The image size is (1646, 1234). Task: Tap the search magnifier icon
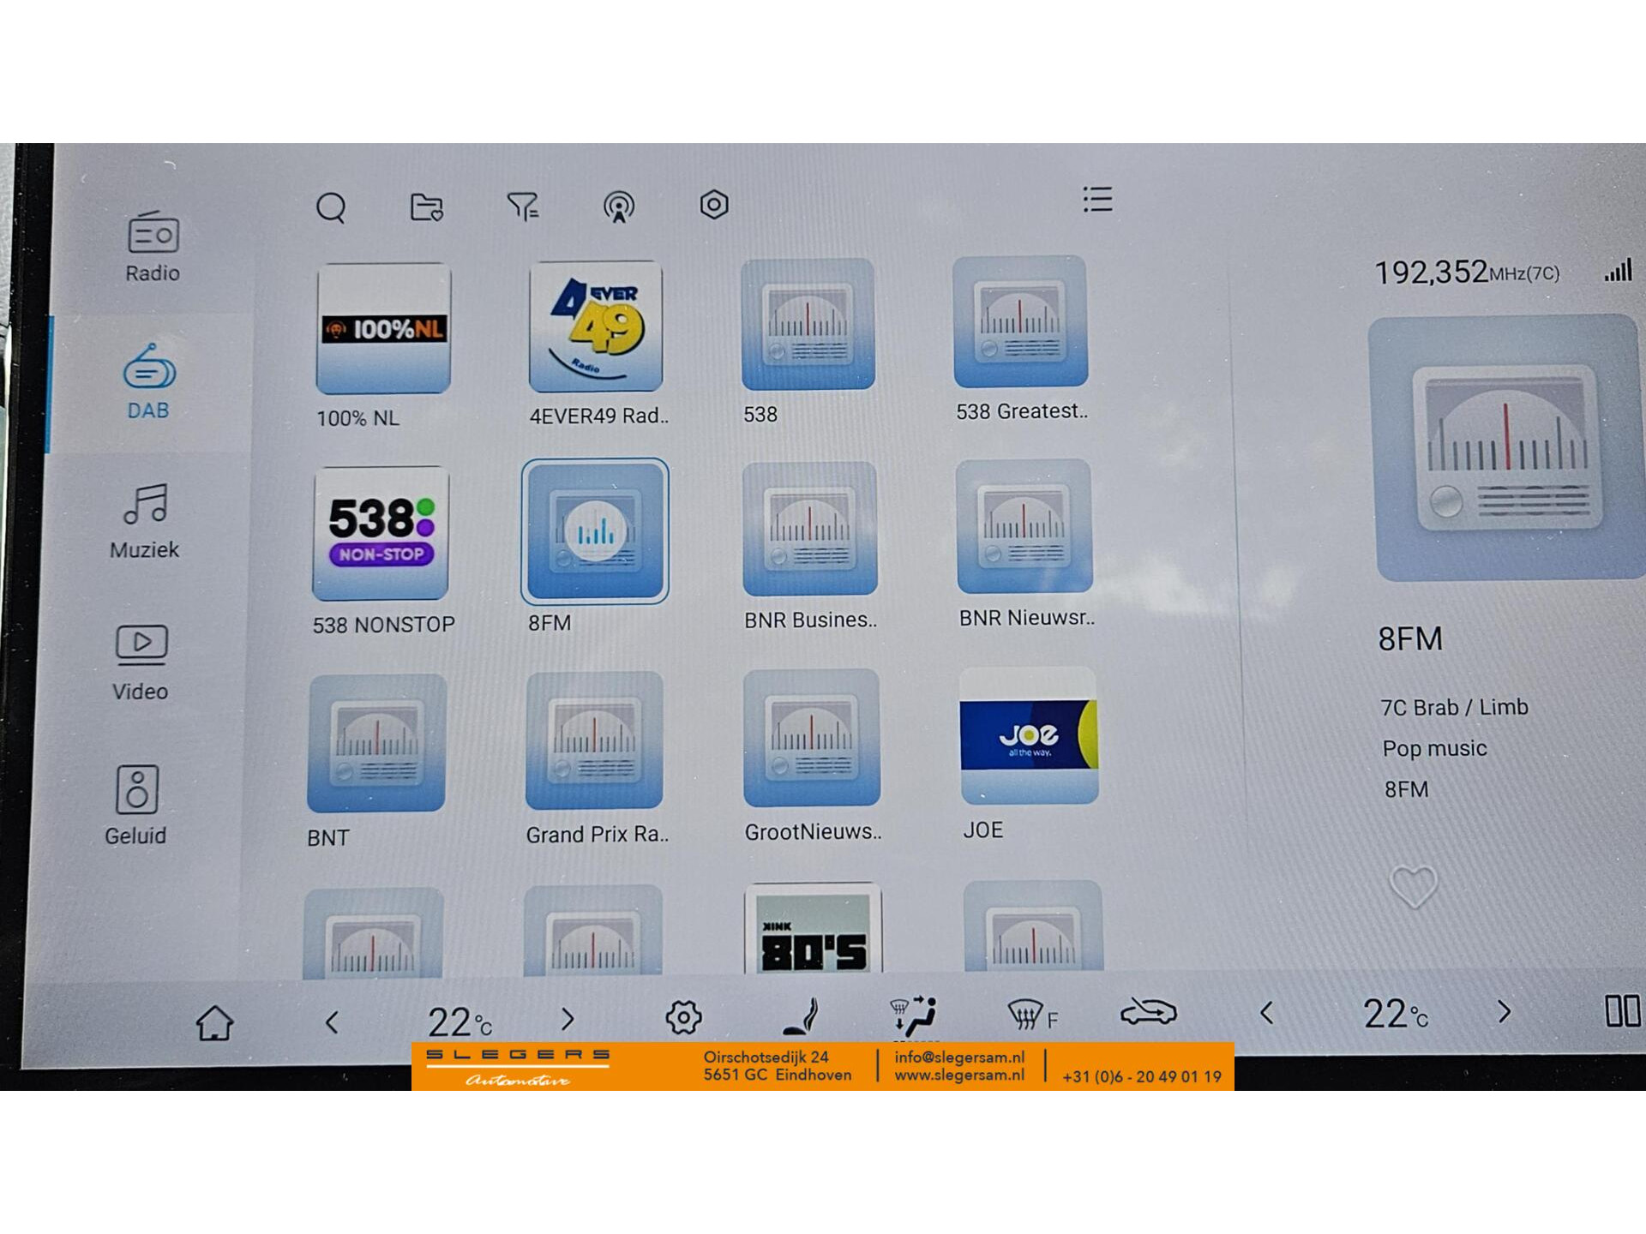[x=331, y=207]
